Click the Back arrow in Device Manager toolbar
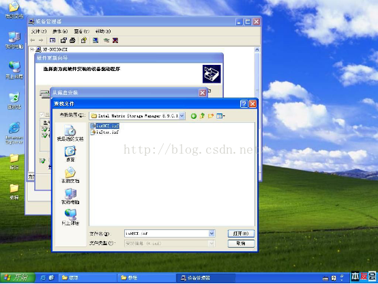The height and width of the screenshot is (284, 378). (33, 40)
